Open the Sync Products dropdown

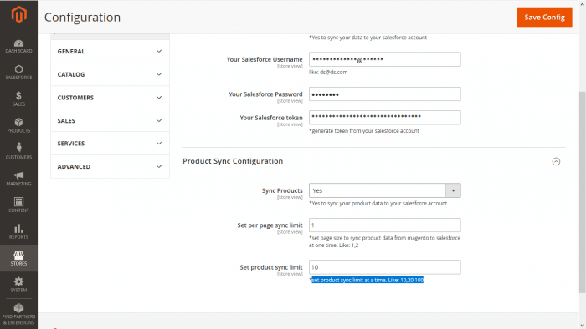pos(384,190)
